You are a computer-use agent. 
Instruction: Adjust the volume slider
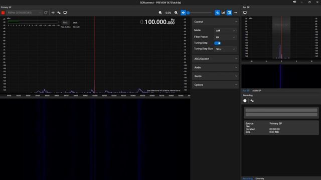tap(200, 13)
